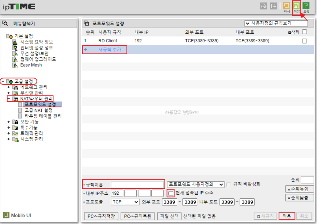Open 라우팅 테이블 관리 menu item
Screen dimensions: 317x224
pos(43,116)
